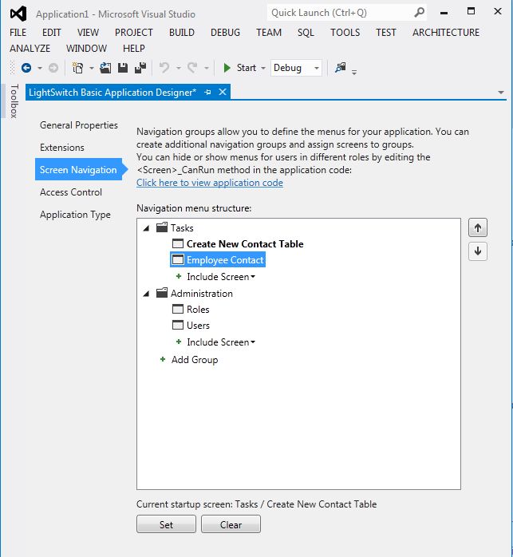This screenshot has width=513, height=557.
Task: Open Include Screen dropdown under Administration
Action: tap(253, 342)
